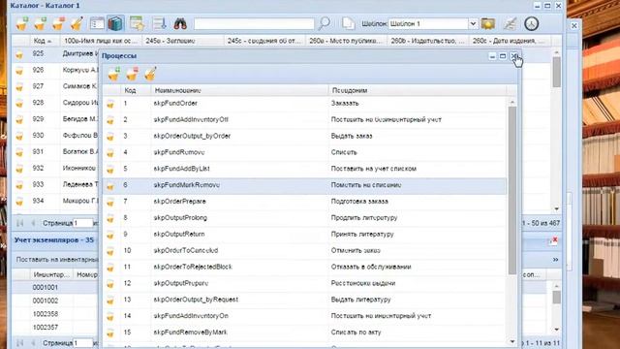This screenshot has height=349, width=620.
Task: Click row icon for skpOrderPrepare process
Action: pyautogui.click(x=110, y=202)
